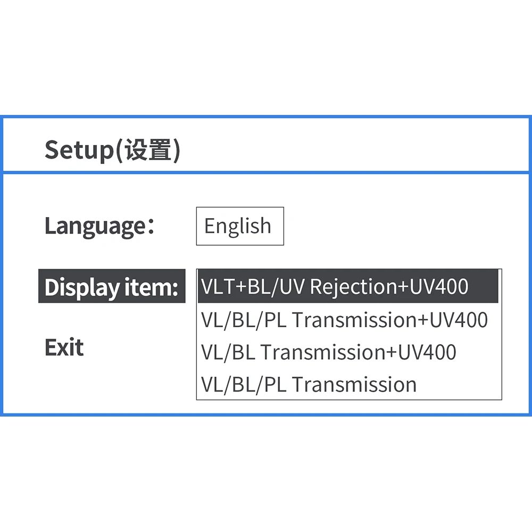Focus the Language value field showing English

tap(239, 226)
